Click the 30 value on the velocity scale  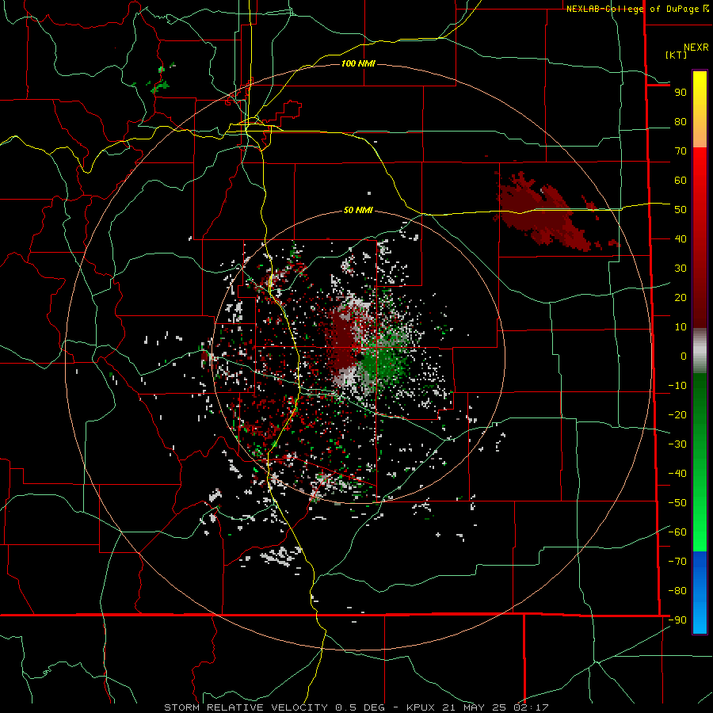(681, 269)
